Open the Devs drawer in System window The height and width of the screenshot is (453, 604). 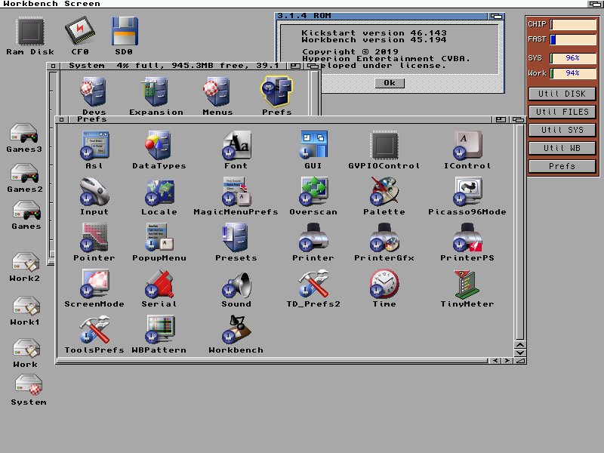coord(94,91)
